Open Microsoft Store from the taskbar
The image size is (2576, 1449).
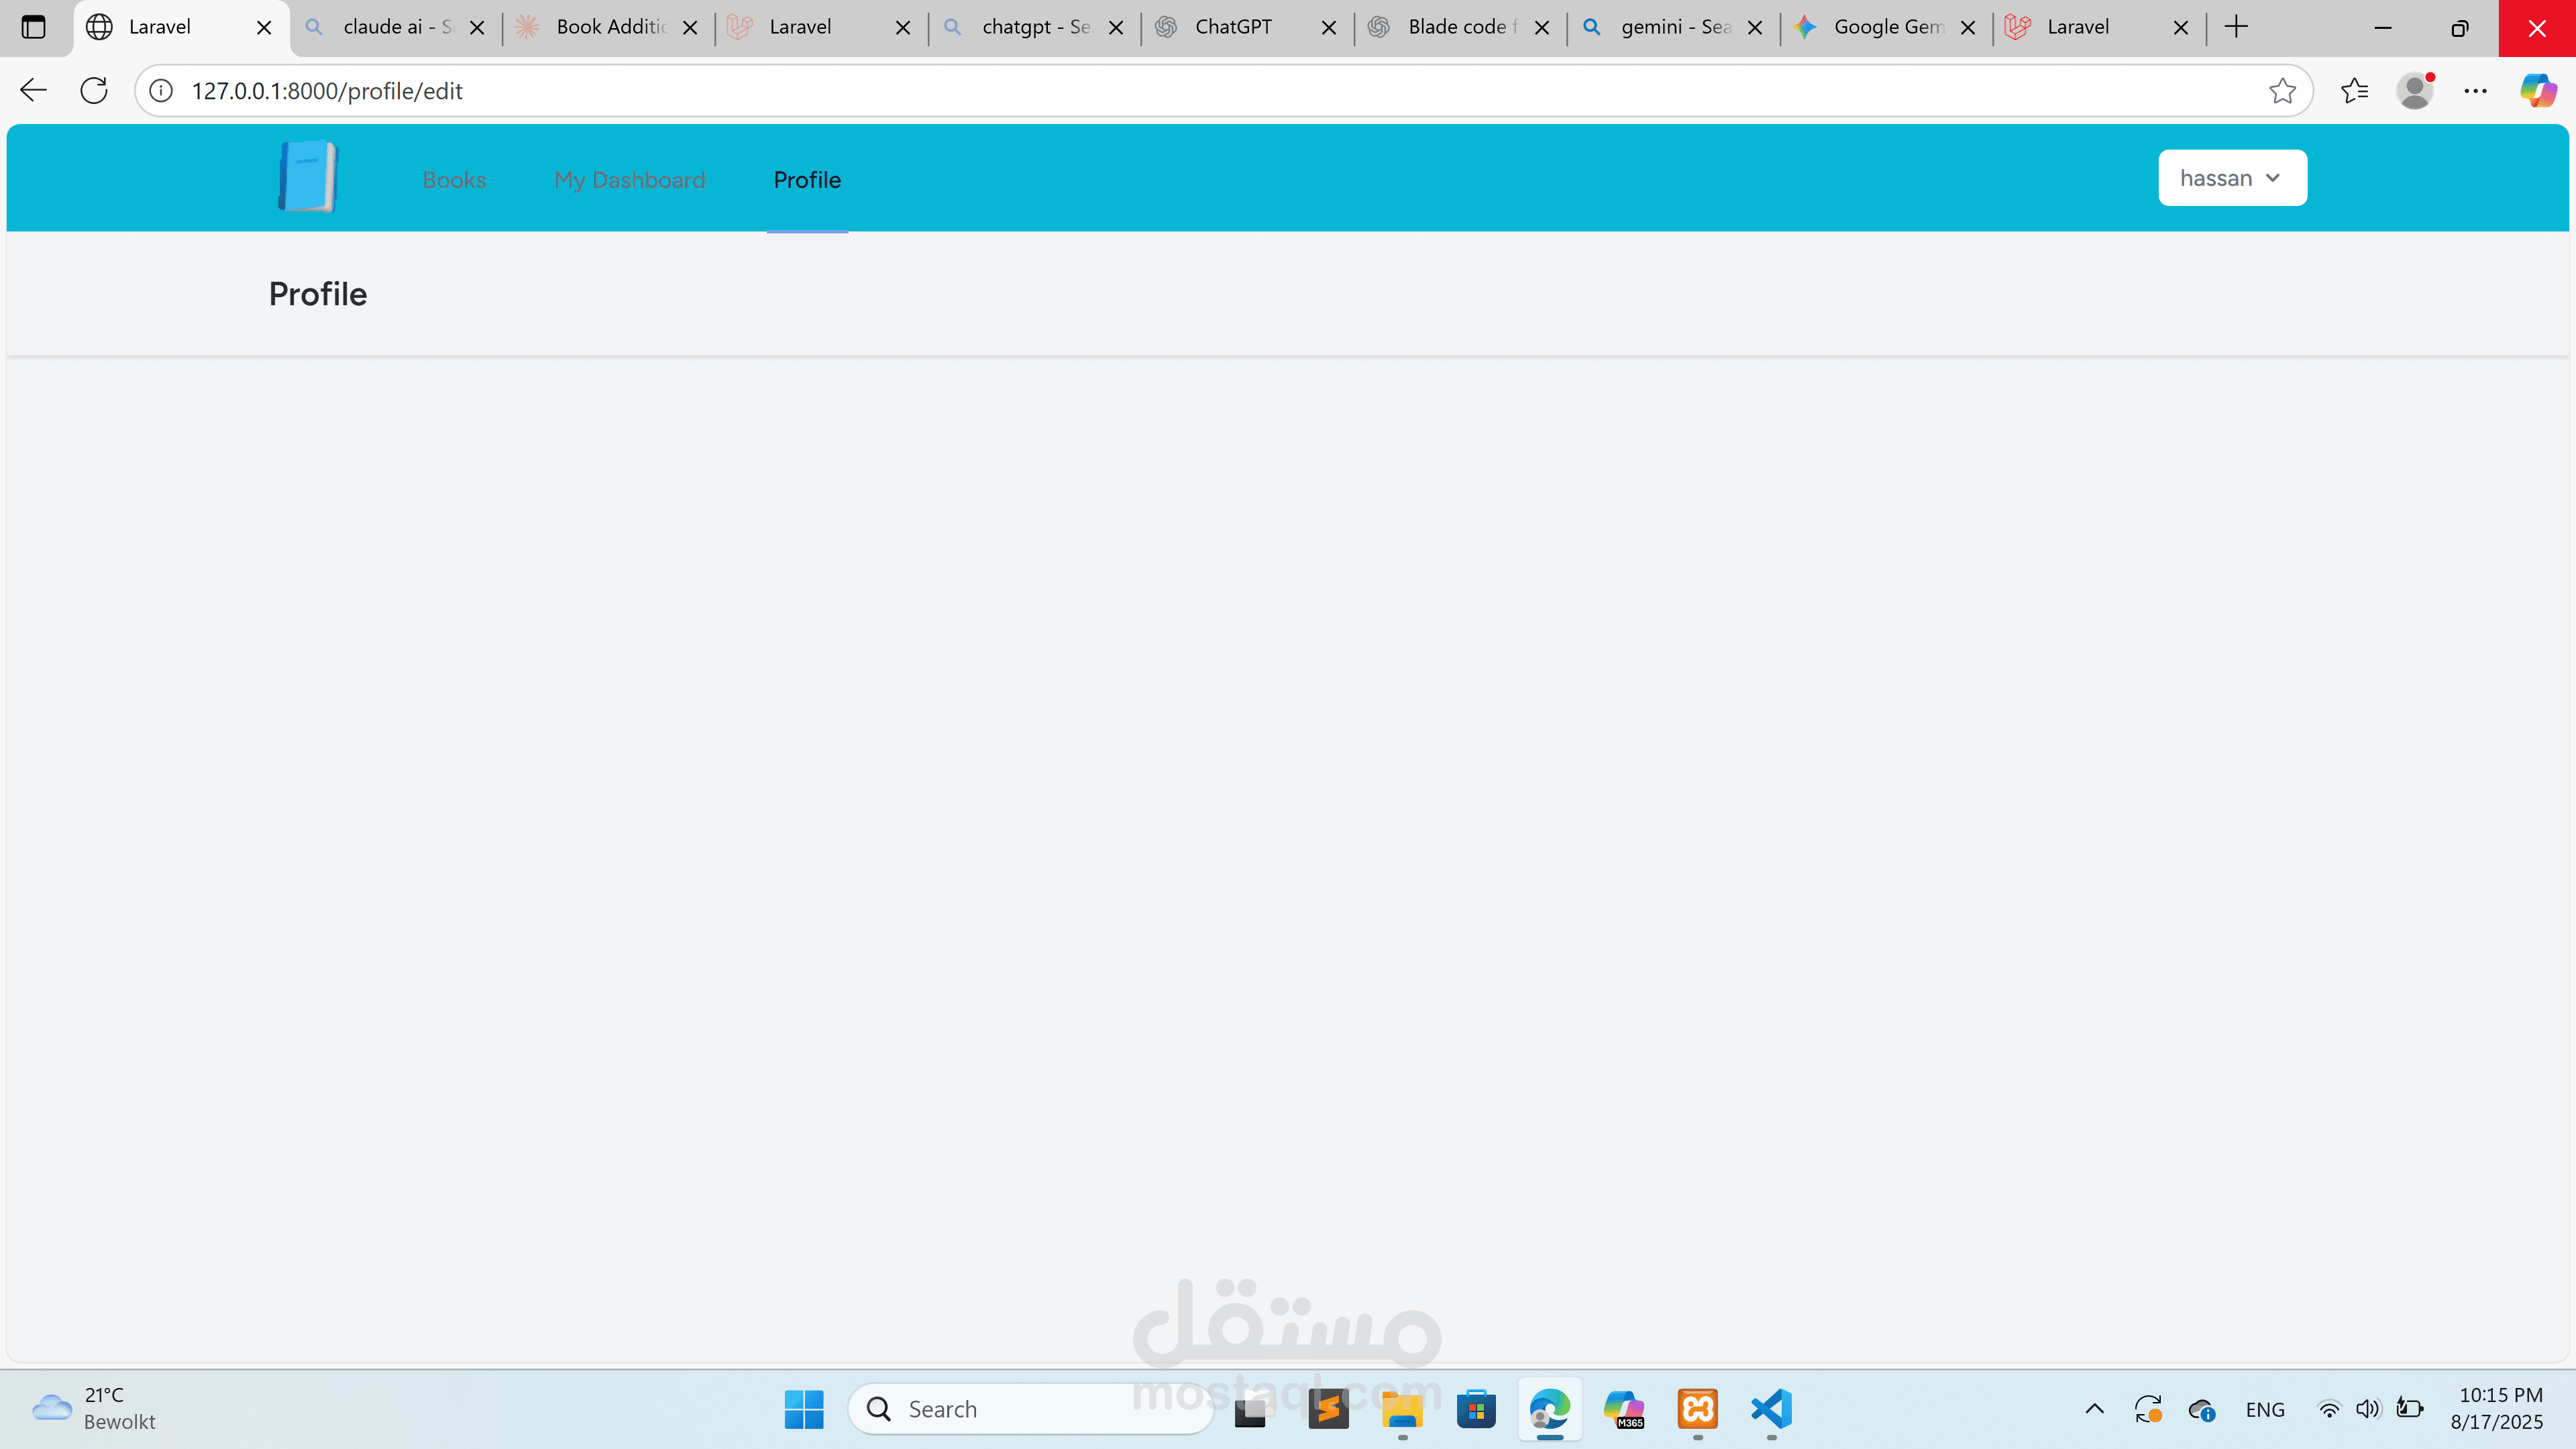[x=1476, y=1409]
